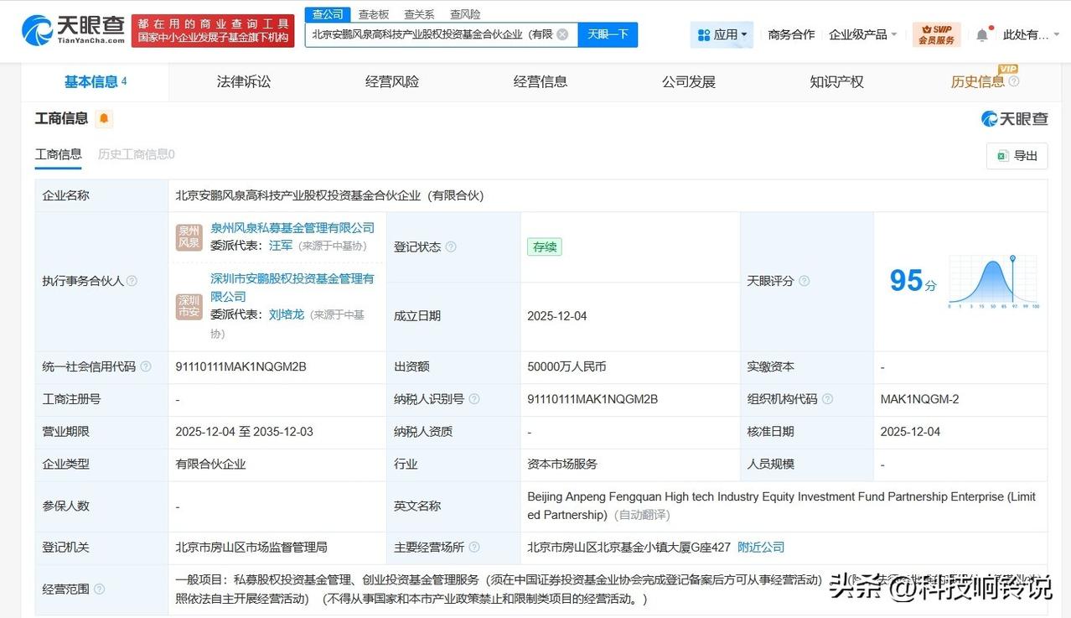Select the 查老板 search tab
Viewport: 1071px width, 618px height.
point(374,14)
